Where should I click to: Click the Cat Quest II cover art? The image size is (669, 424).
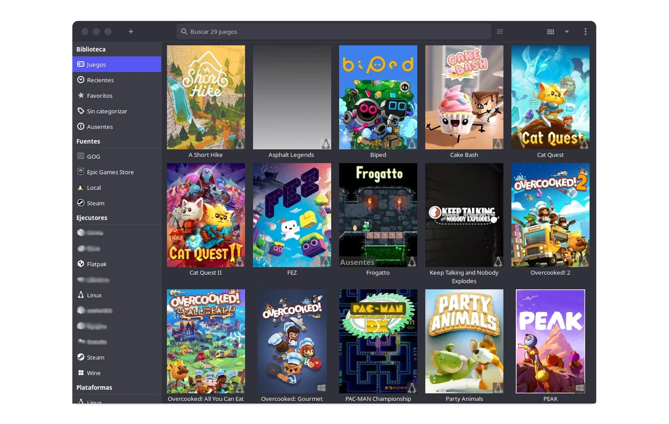[206, 215]
